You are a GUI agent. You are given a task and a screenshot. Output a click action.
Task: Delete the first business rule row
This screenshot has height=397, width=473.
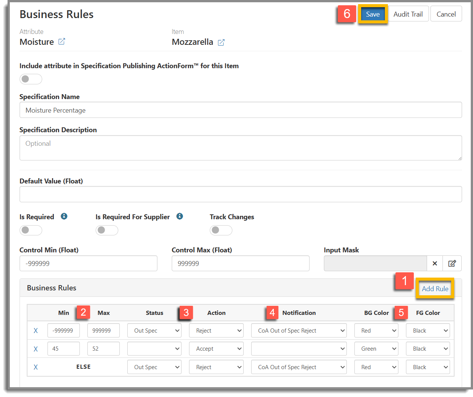[36, 331]
